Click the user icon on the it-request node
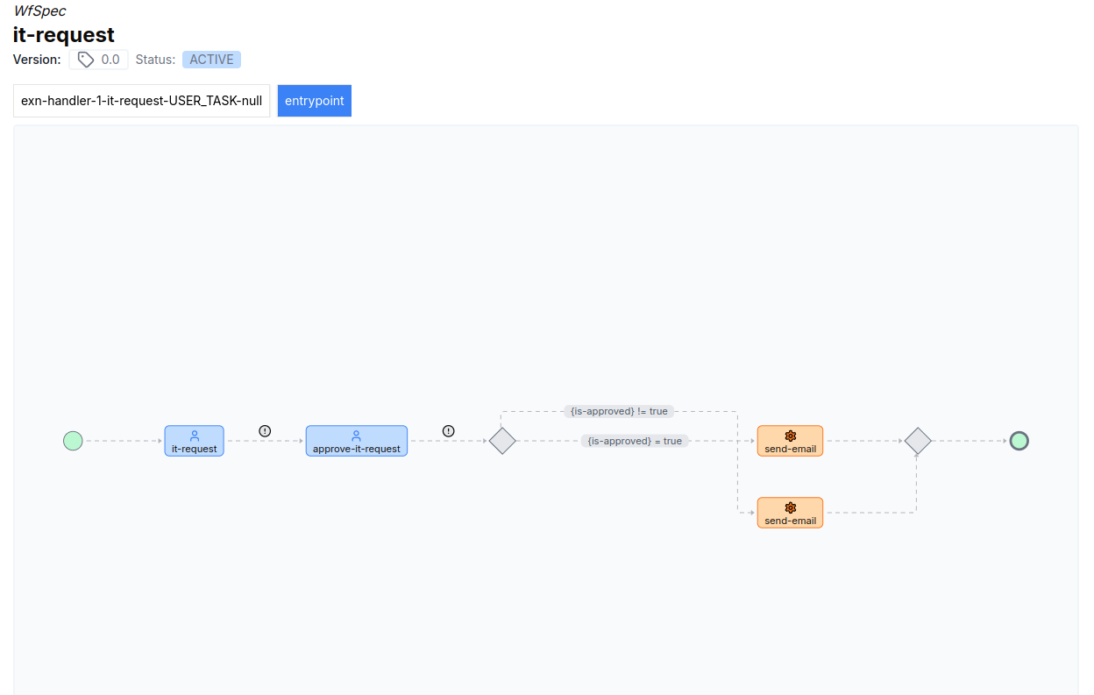 [194, 434]
